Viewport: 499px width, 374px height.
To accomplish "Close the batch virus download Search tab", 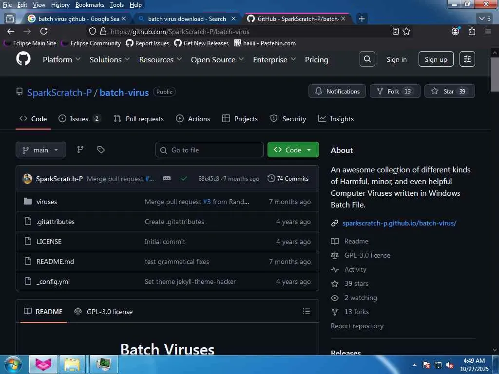I will pyautogui.click(x=233, y=19).
